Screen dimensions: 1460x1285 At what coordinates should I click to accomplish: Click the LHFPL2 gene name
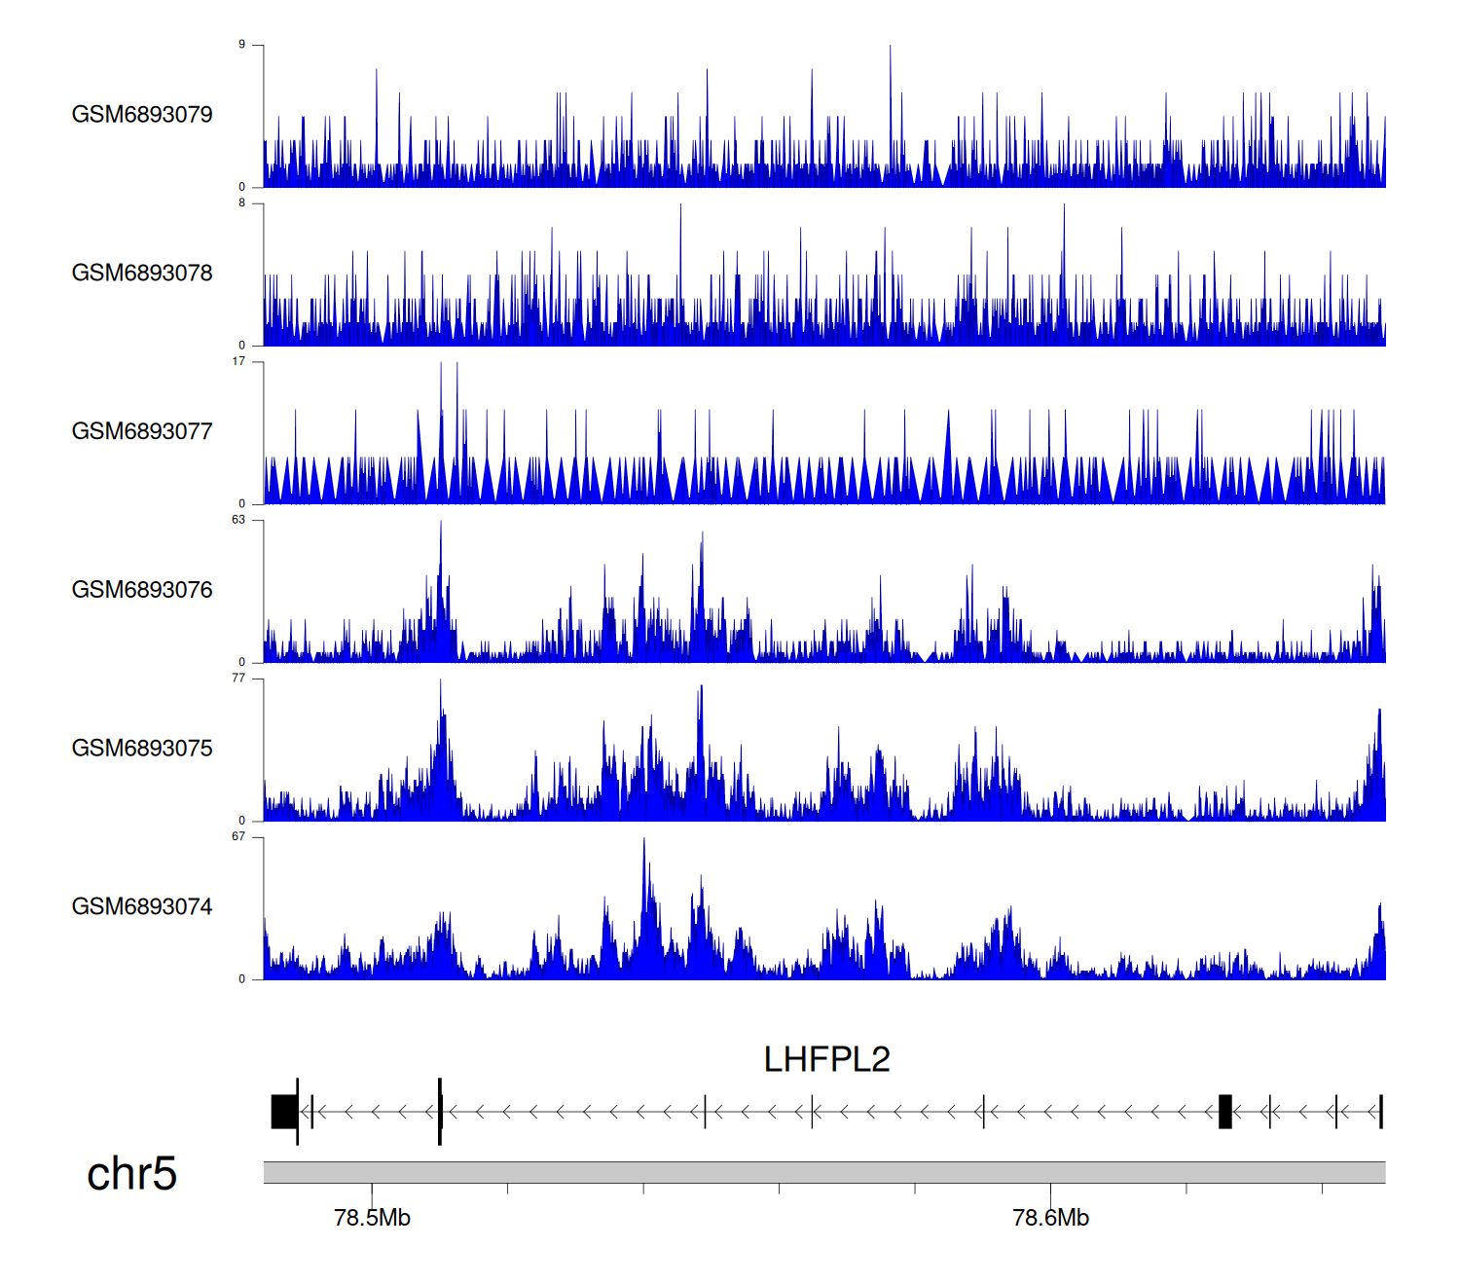826,1059
